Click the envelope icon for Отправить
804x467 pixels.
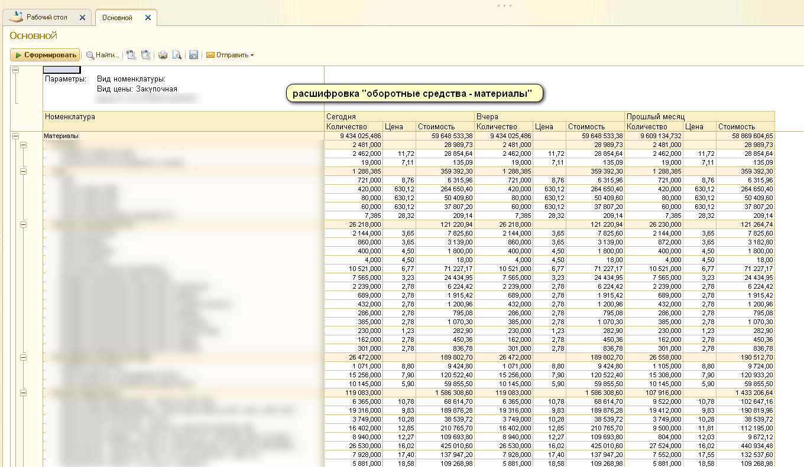click(210, 55)
